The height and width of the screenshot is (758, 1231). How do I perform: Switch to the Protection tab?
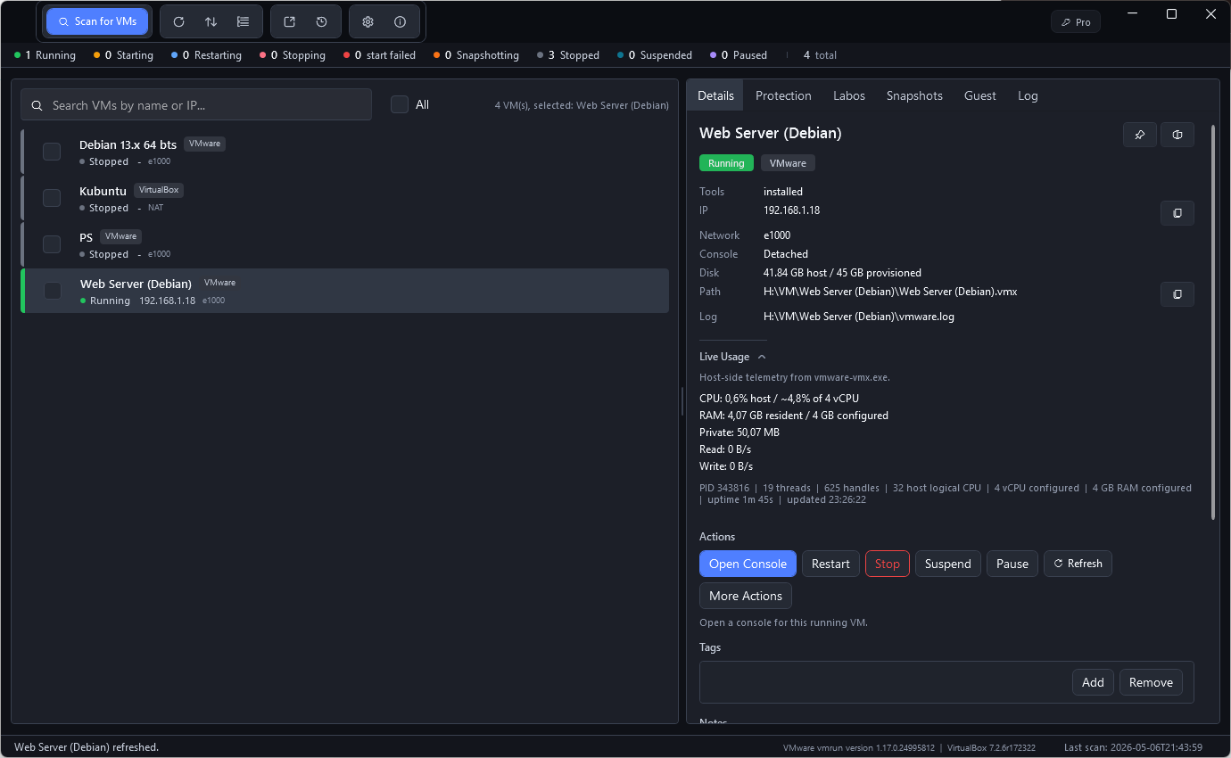[x=783, y=95]
